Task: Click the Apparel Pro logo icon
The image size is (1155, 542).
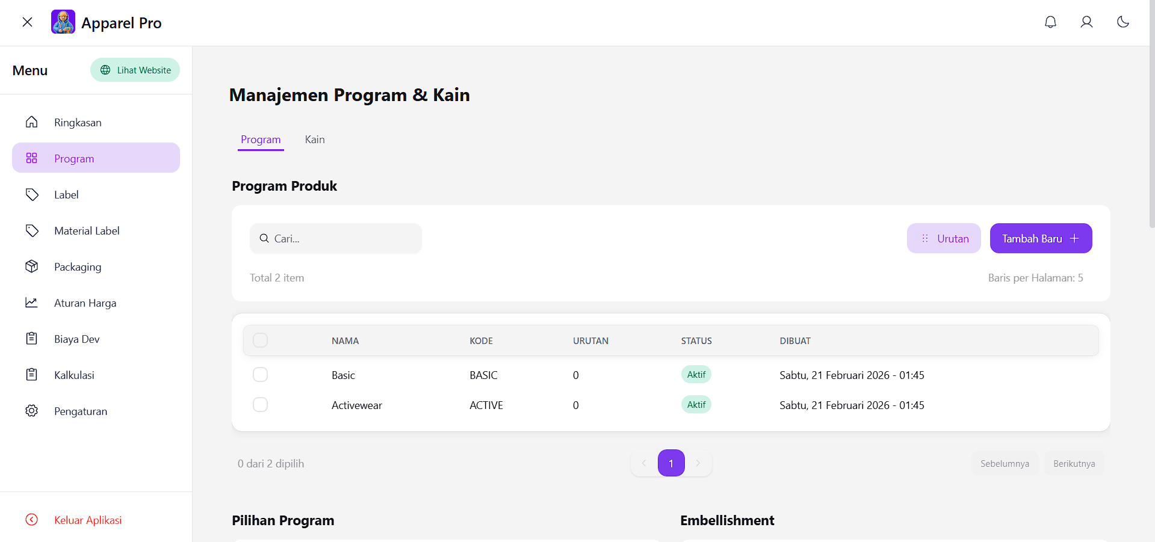Action: 63,22
